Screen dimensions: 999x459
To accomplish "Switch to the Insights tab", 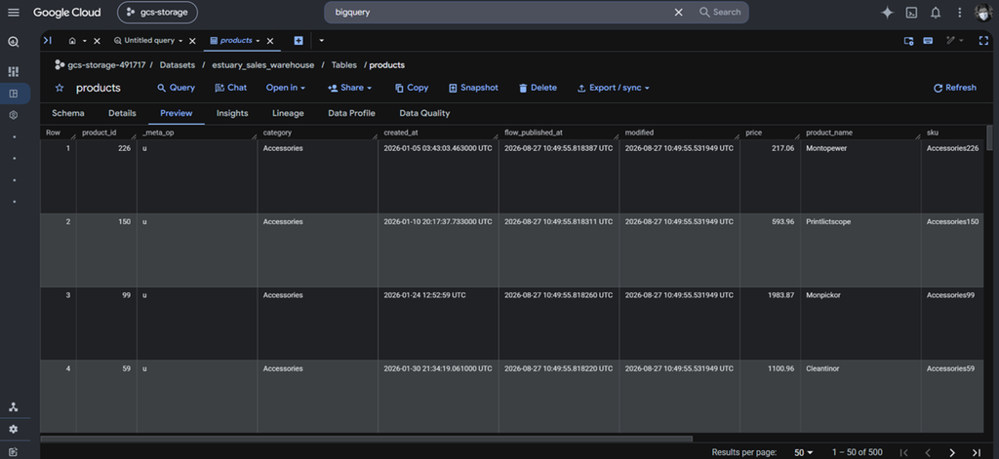I will tap(232, 113).
